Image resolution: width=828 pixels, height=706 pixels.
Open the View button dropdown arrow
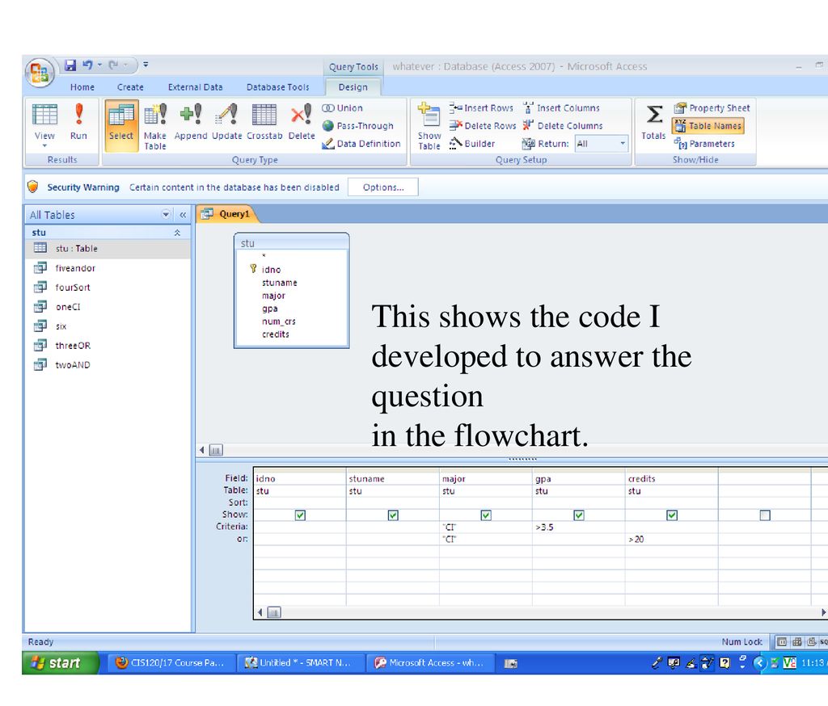pos(45,146)
